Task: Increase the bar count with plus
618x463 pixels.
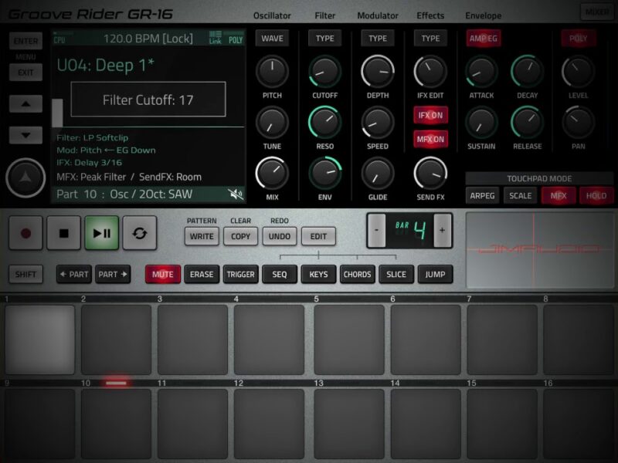Action: point(443,231)
